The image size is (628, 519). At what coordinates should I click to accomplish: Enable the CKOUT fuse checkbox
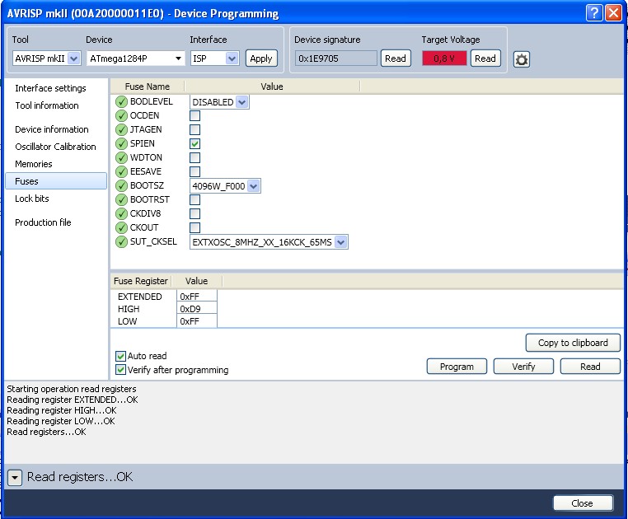194,228
